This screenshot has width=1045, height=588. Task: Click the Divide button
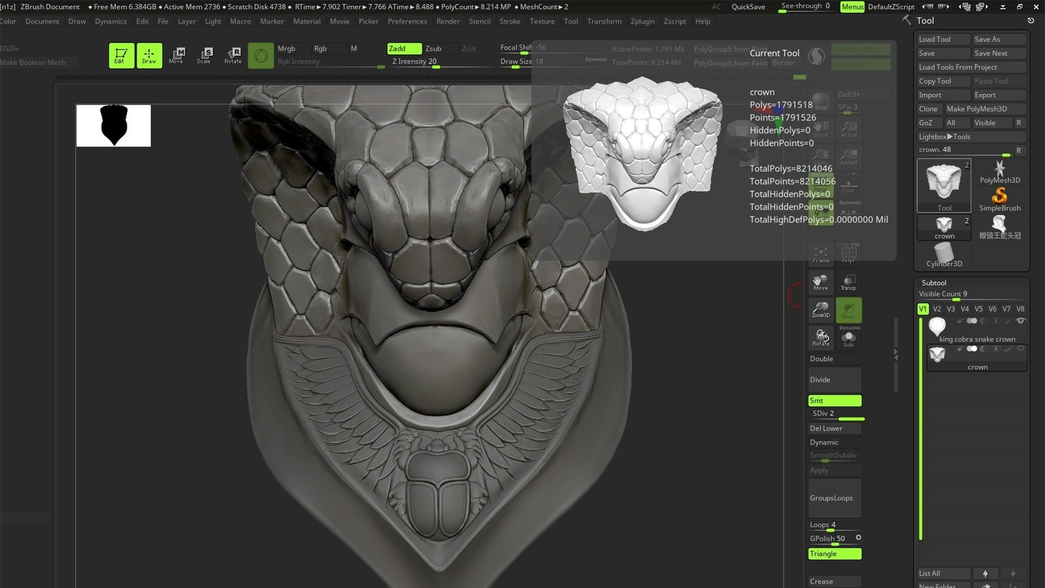click(x=834, y=379)
